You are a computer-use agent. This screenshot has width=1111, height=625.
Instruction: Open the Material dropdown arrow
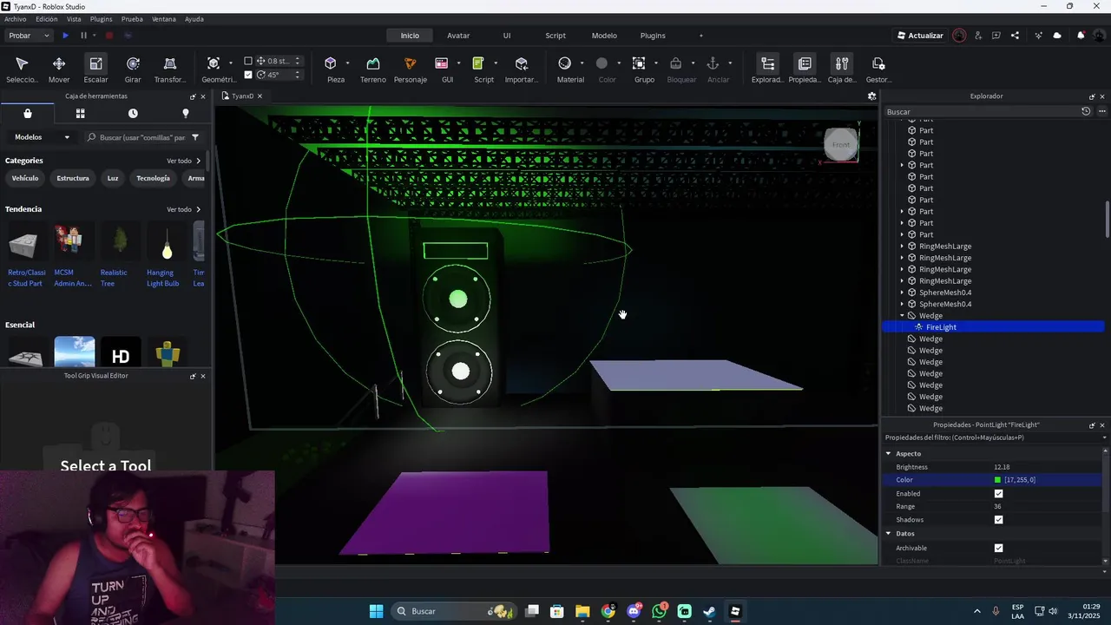pyautogui.click(x=582, y=63)
